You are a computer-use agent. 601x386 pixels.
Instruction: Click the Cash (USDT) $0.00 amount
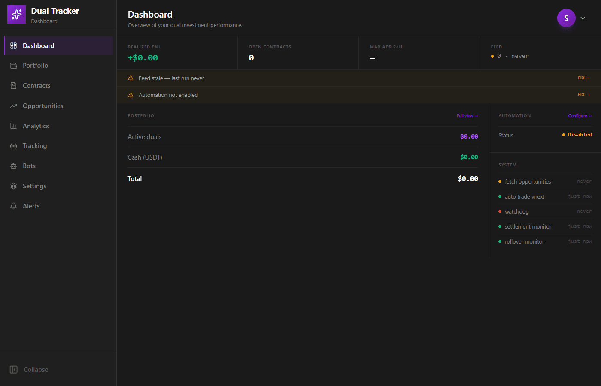tap(469, 157)
